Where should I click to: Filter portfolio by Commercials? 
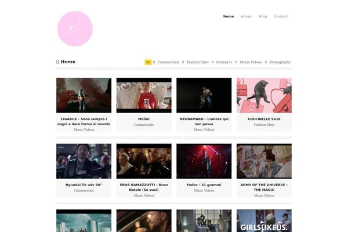coord(168,62)
